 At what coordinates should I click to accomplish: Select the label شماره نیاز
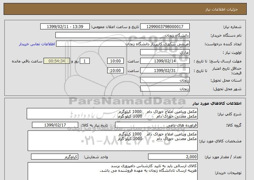coord(232,27)
